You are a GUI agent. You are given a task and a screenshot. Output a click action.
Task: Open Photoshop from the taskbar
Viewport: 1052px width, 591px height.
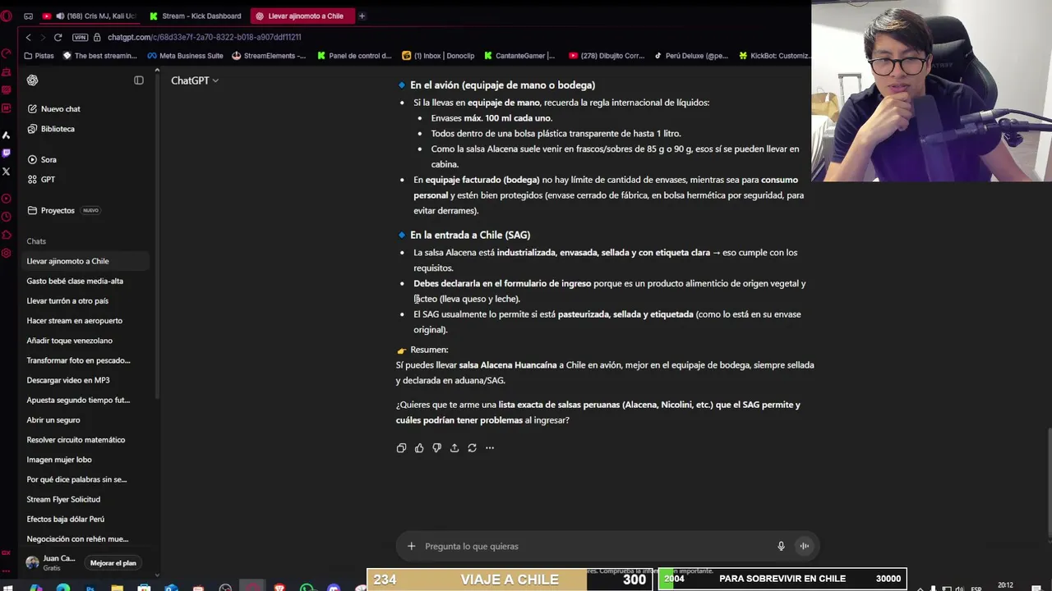tap(90, 588)
